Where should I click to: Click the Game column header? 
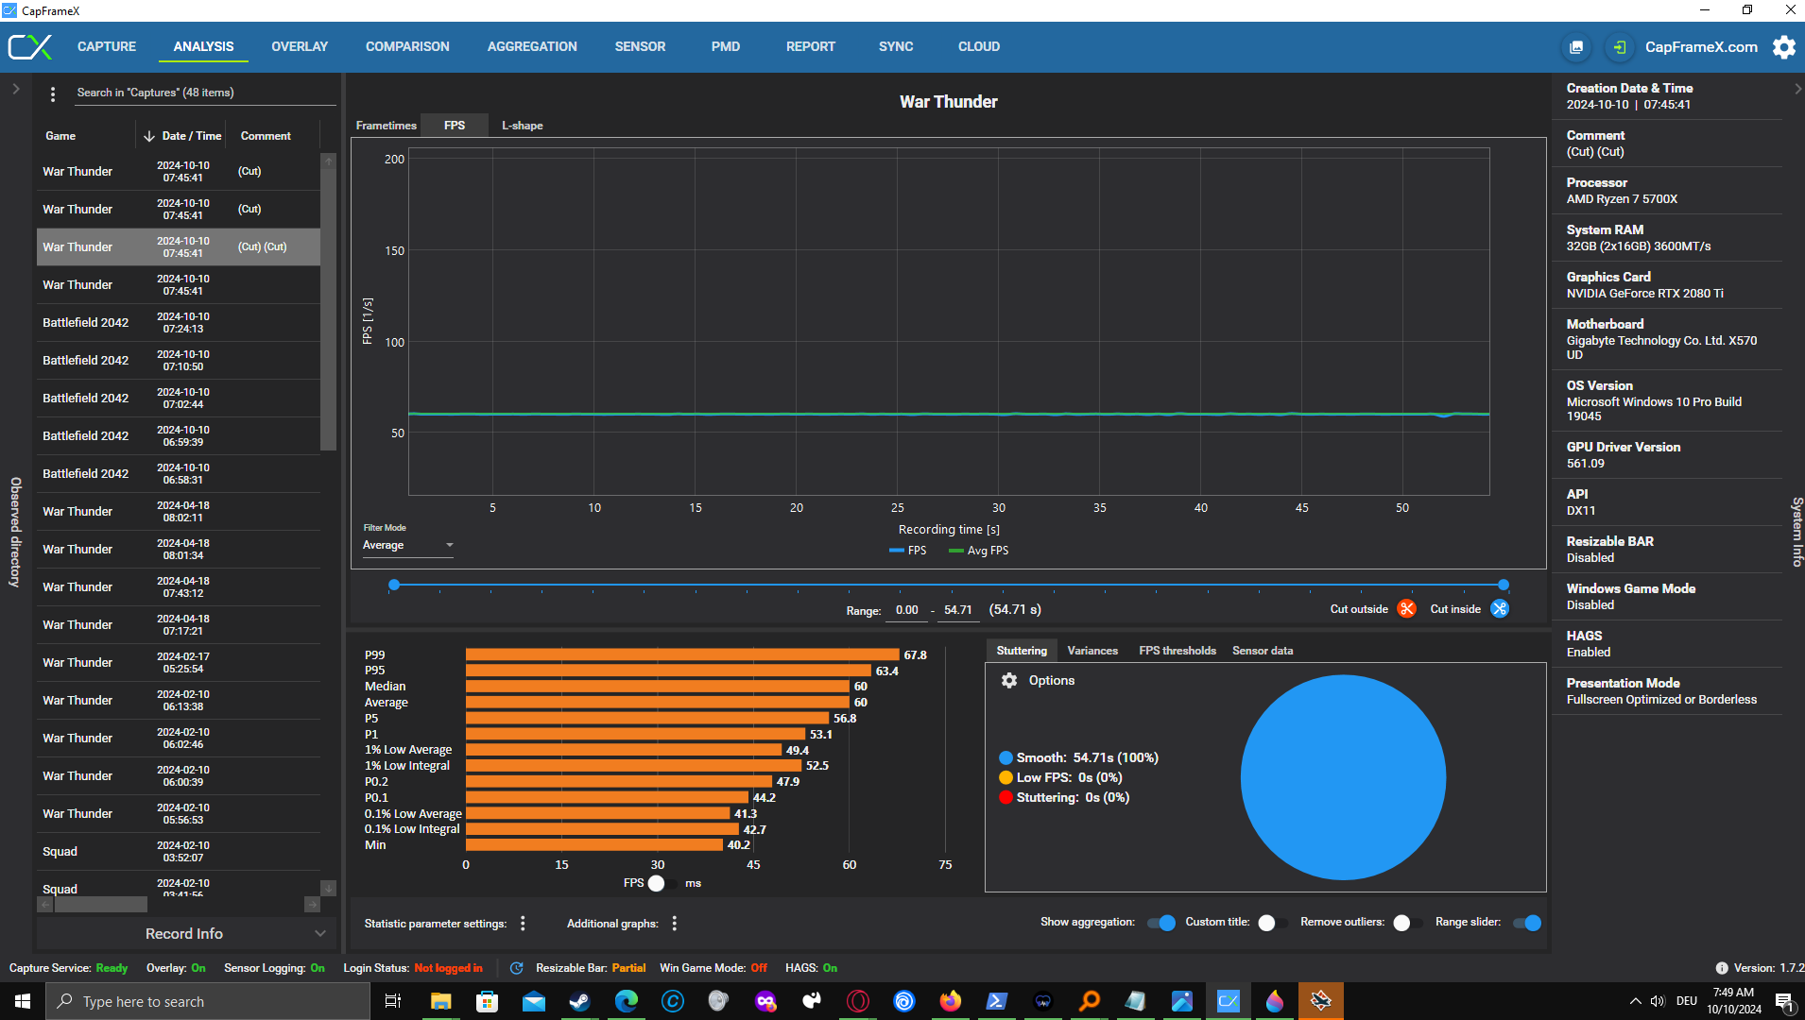(x=60, y=136)
